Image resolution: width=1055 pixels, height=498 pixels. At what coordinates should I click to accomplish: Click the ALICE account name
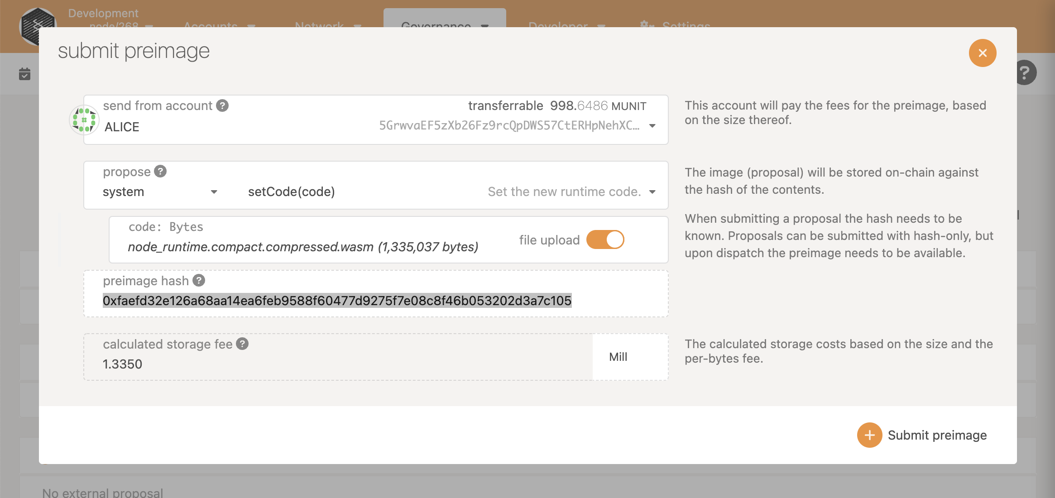click(122, 127)
